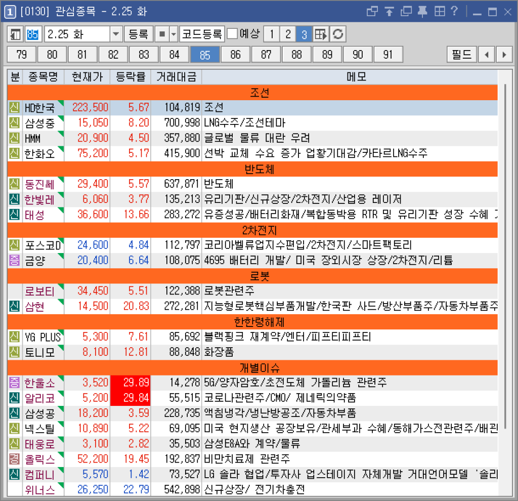The height and width of the screenshot is (501, 518).
Task: Click the vertical scrollbar of the watchlist
Action: tap(505, 256)
